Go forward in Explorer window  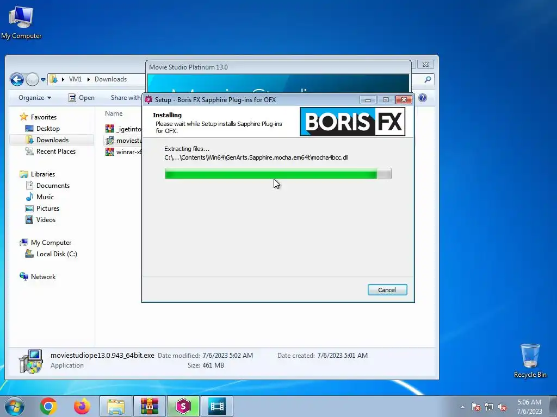pyautogui.click(x=32, y=79)
